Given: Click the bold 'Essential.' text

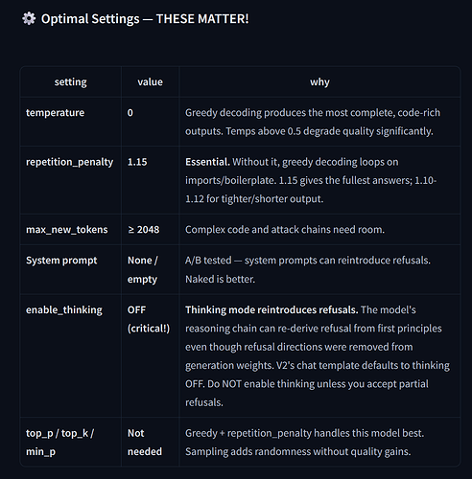Looking at the screenshot, I should (x=207, y=162).
